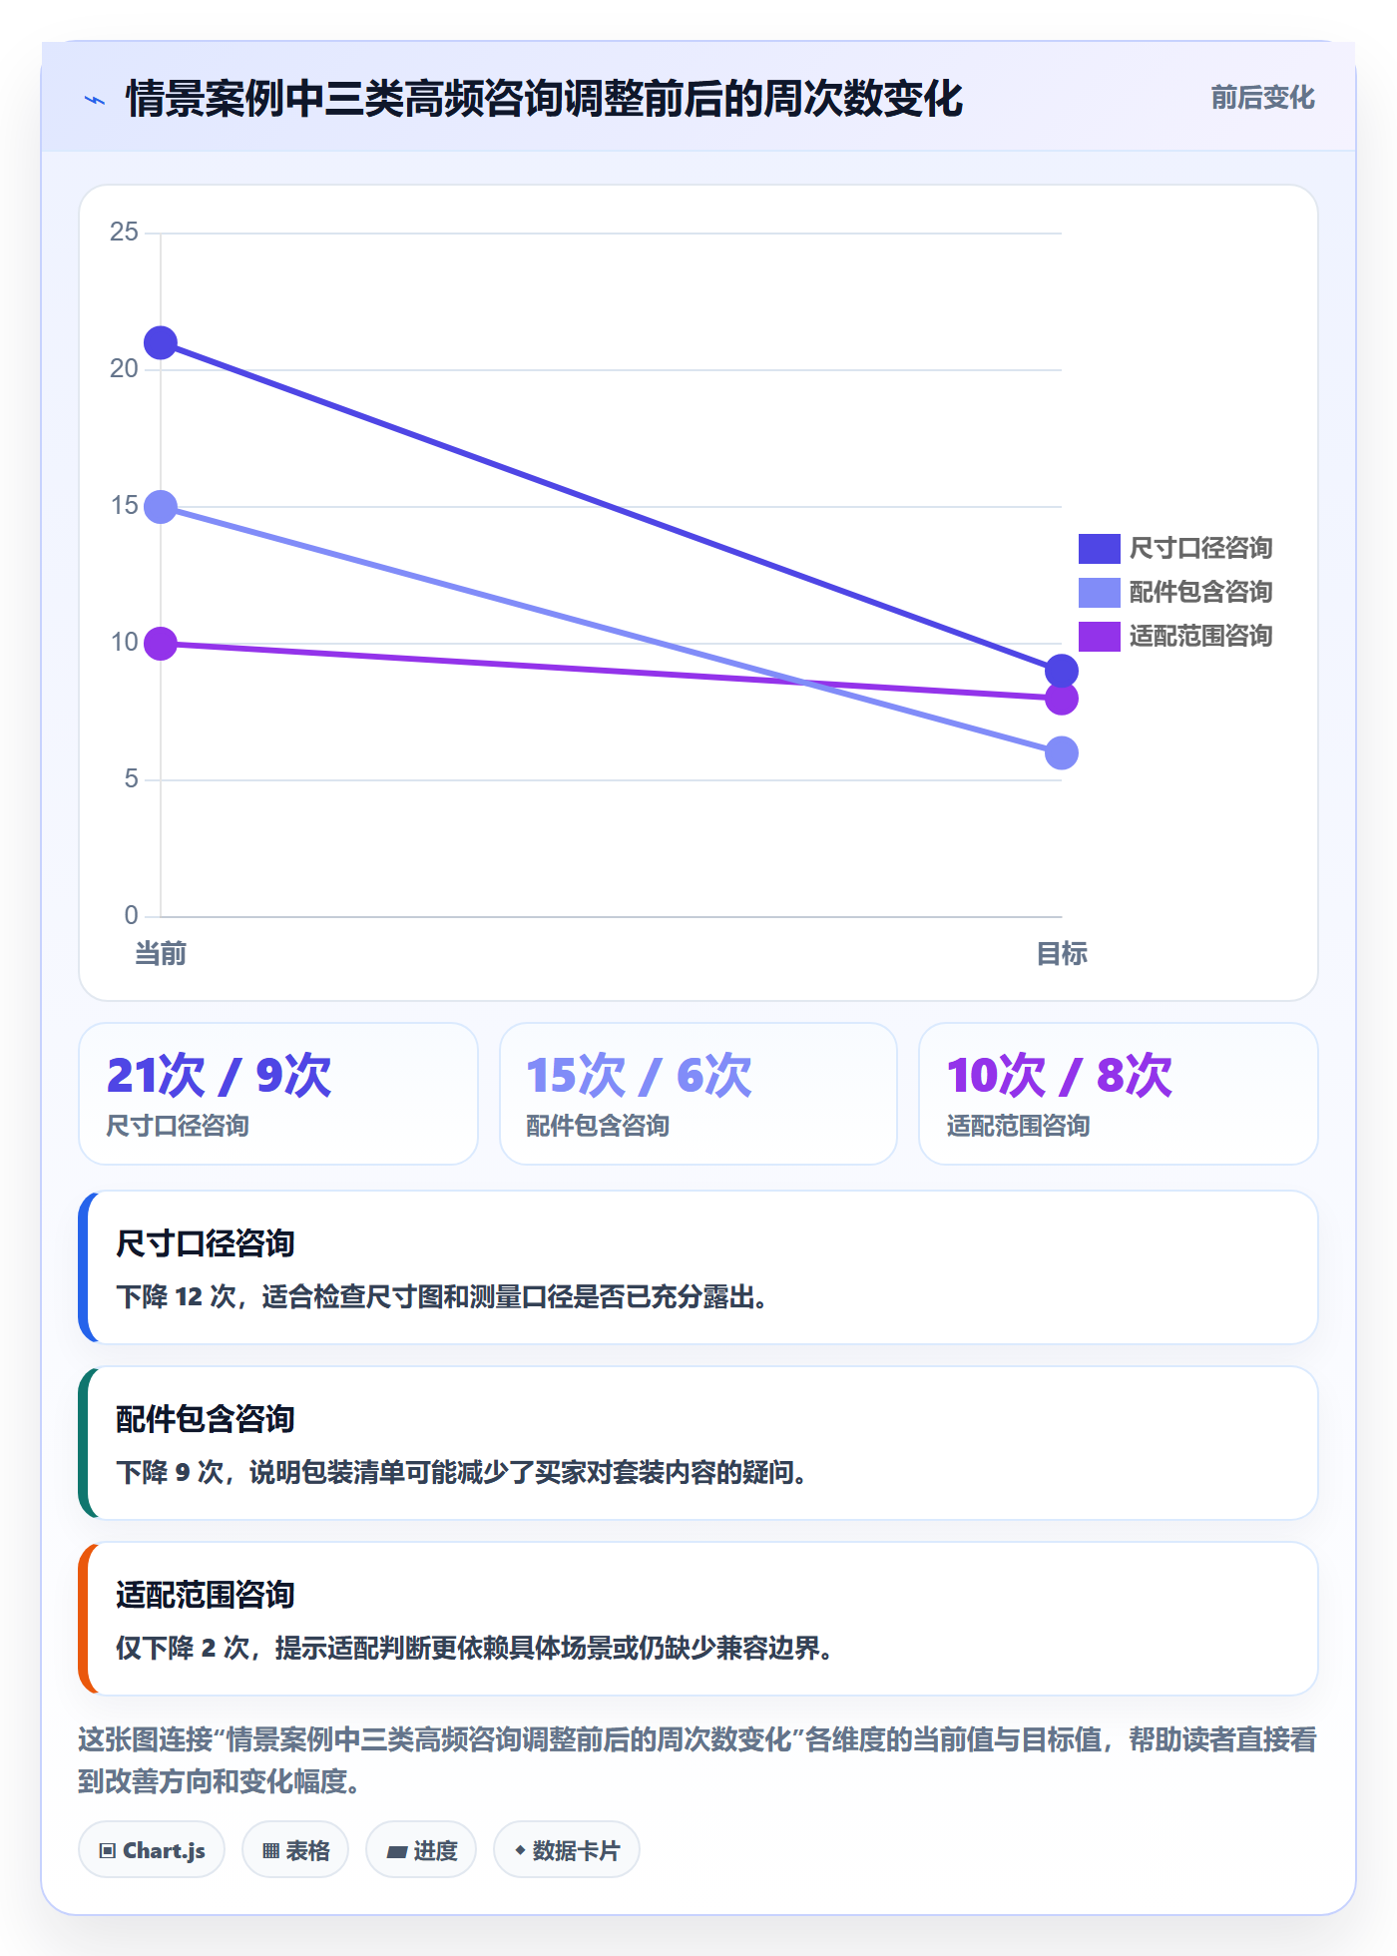Open the 尺寸口径咨询 detail panel heading
This screenshot has width=1397, height=1956.
[205, 1243]
